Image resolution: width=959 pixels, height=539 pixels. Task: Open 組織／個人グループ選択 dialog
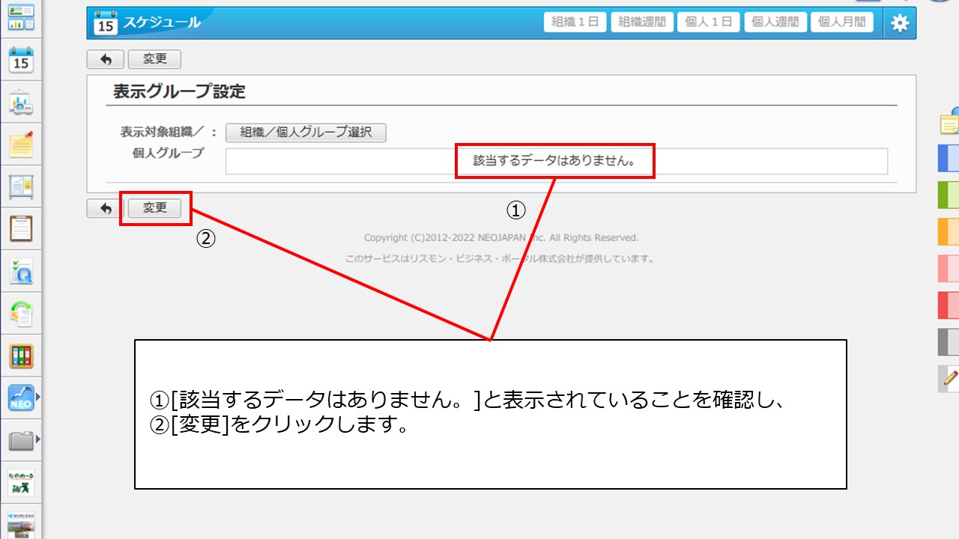click(x=306, y=133)
